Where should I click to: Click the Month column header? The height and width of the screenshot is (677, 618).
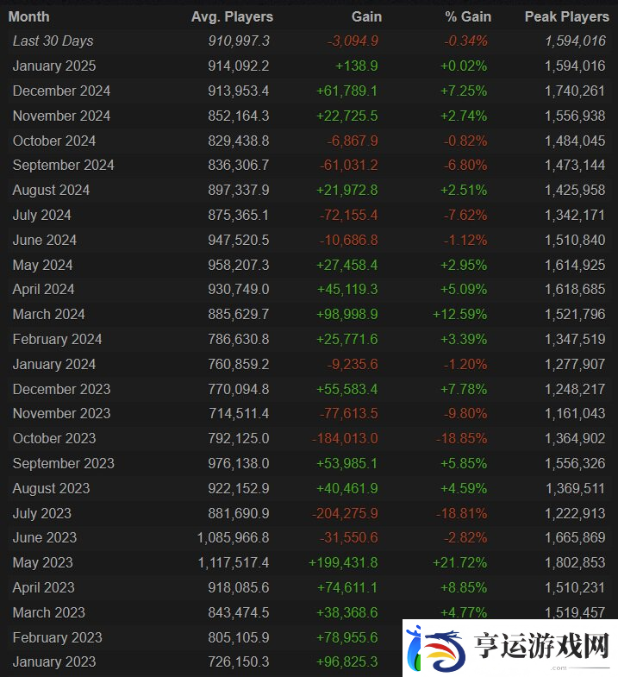coord(29,17)
